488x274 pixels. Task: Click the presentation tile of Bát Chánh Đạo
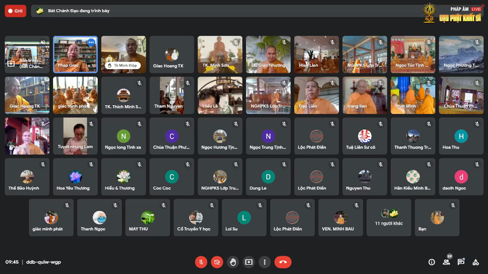click(x=27, y=54)
